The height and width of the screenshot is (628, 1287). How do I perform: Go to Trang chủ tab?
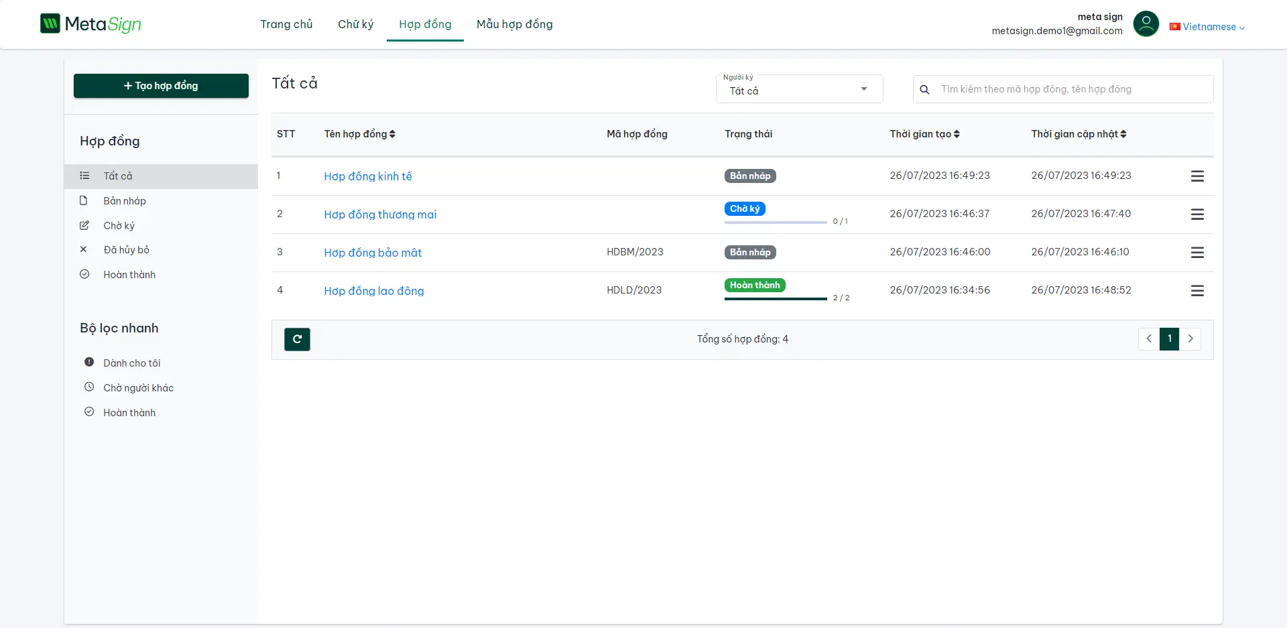286,24
